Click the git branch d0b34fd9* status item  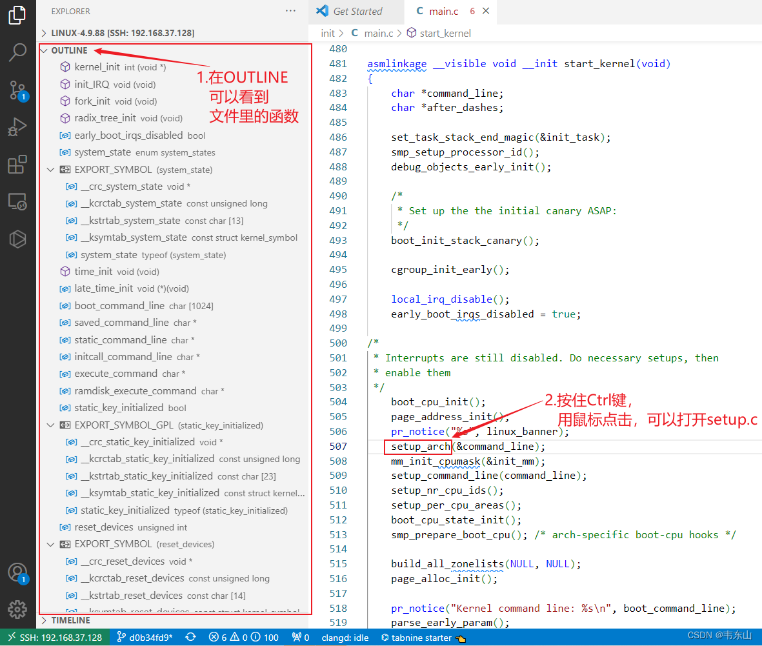coord(145,637)
